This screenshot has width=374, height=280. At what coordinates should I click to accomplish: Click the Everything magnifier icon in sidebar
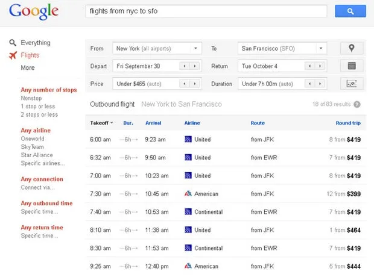click(x=13, y=43)
